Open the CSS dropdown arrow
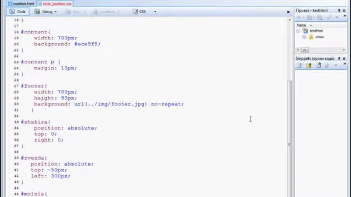The height and width of the screenshot is (197, 351). click(x=155, y=11)
